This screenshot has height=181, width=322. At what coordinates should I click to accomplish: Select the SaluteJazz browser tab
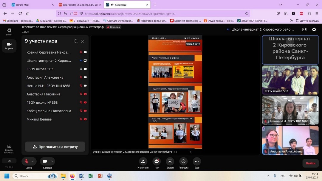click(x=127, y=5)
